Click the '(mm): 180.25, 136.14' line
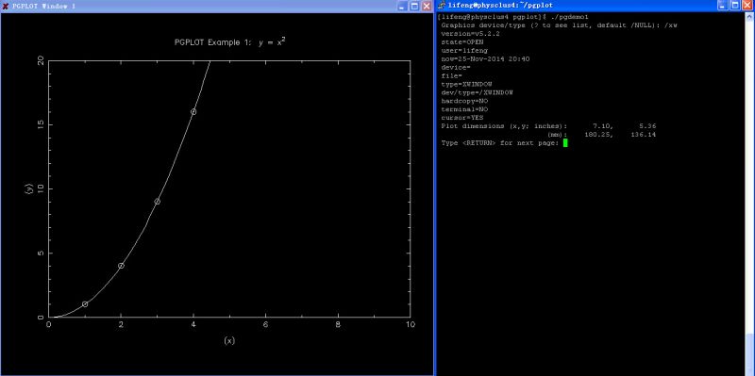This screenshot has width=755, height=376. pos(602,135)
